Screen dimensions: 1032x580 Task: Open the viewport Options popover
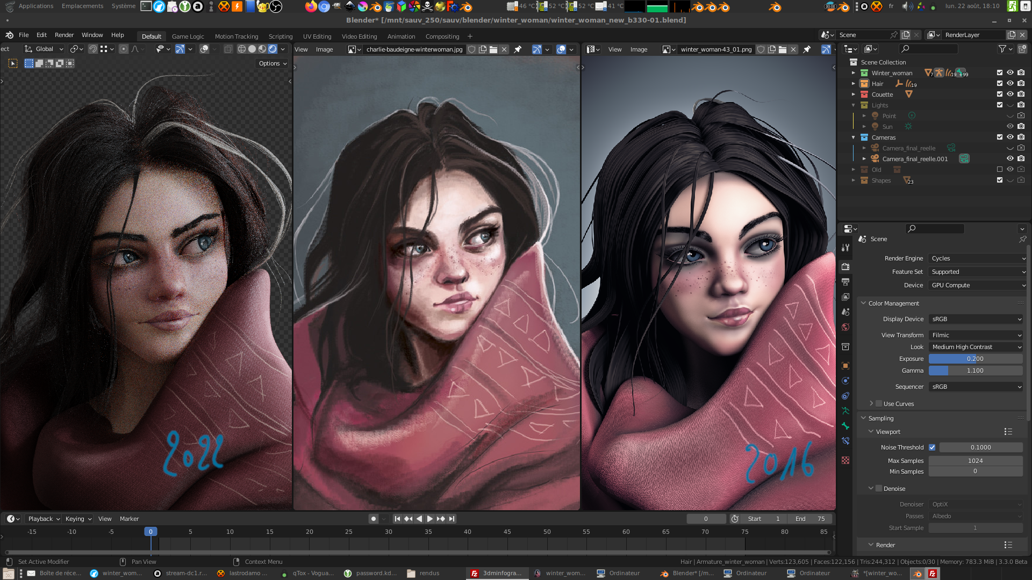273,63
